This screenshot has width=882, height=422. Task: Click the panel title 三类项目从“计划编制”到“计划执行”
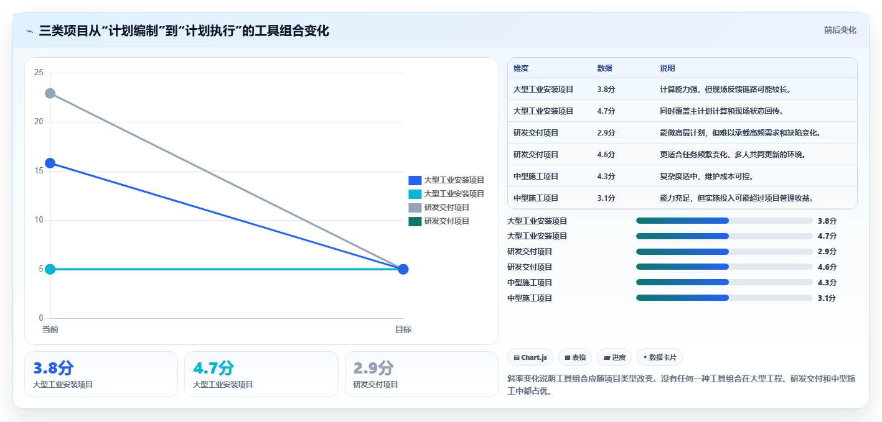pyautogui.click(x=184, y=30)
